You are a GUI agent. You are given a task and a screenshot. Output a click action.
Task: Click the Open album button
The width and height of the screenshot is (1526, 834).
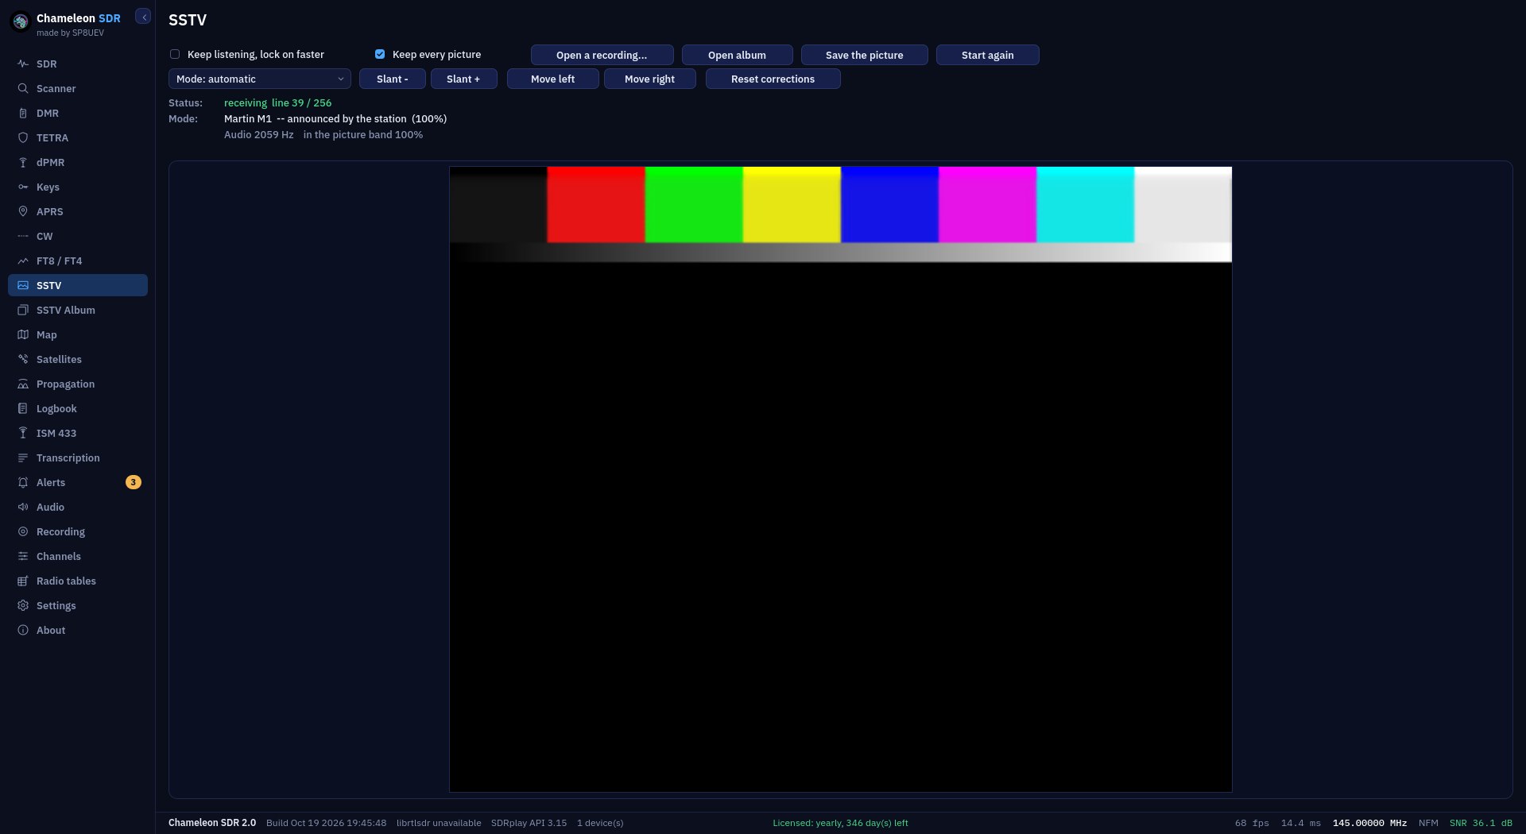click(x=737, y=55)
